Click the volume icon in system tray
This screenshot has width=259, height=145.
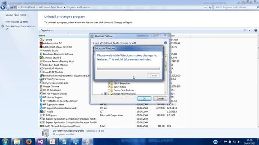239,142
